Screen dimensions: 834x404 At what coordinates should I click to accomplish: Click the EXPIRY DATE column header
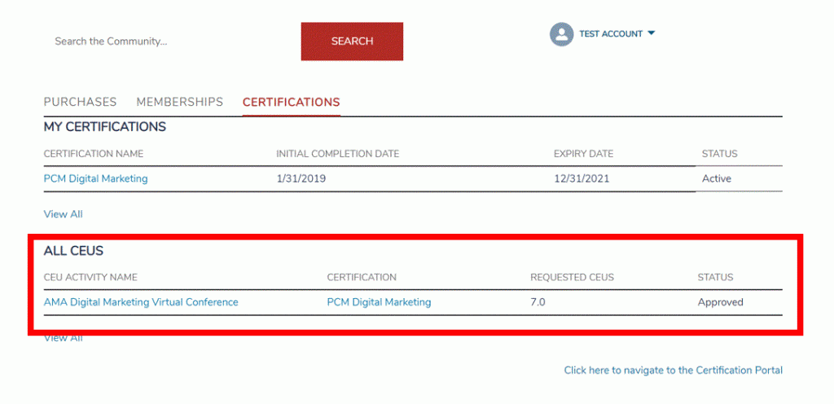(583, 154)
